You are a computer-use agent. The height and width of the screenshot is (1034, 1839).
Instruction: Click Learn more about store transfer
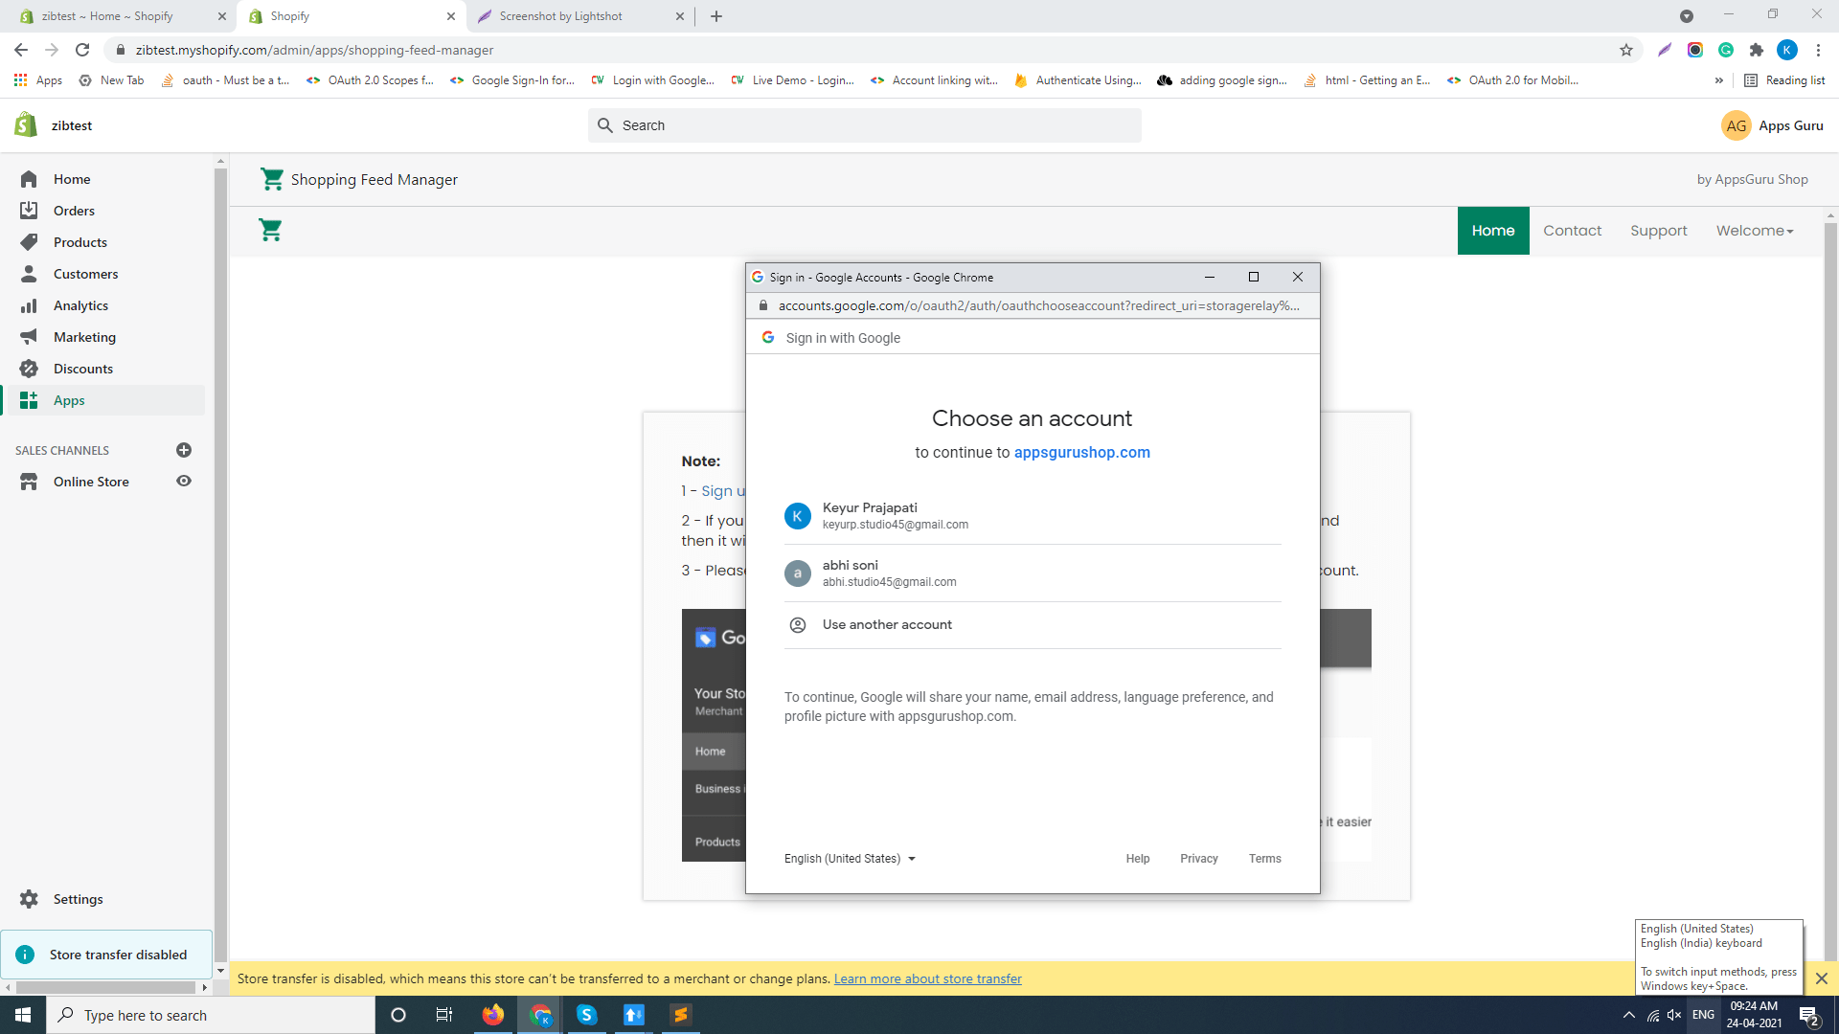tap(927, 978)
